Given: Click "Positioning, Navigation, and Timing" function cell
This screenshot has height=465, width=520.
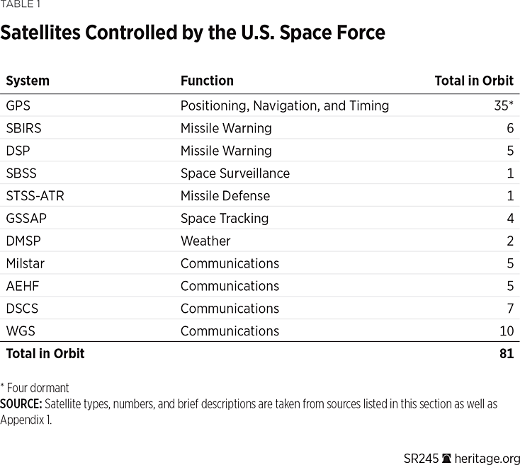Looking at the screenshot, I should [284, 105].
